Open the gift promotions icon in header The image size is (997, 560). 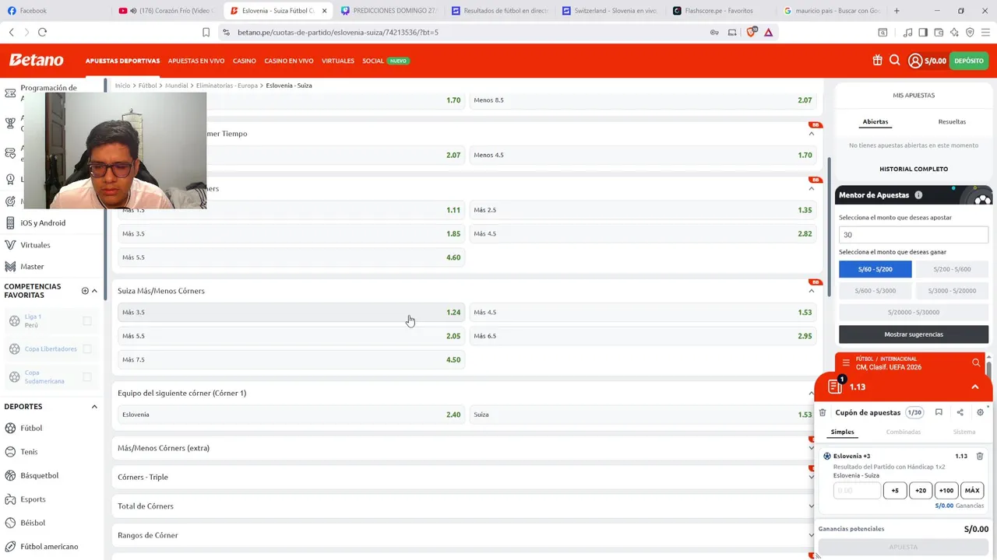(x=877, y=60)
